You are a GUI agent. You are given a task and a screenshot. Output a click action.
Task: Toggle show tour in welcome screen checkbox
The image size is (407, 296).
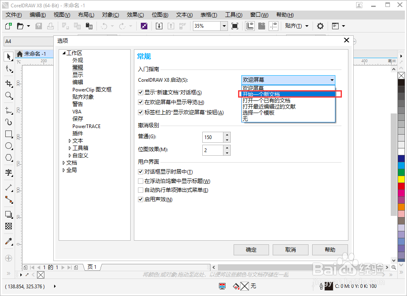pos(140,102)
